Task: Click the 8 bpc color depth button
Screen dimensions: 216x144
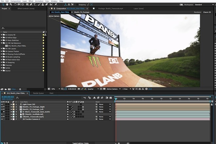Action: tap(14, 89)
